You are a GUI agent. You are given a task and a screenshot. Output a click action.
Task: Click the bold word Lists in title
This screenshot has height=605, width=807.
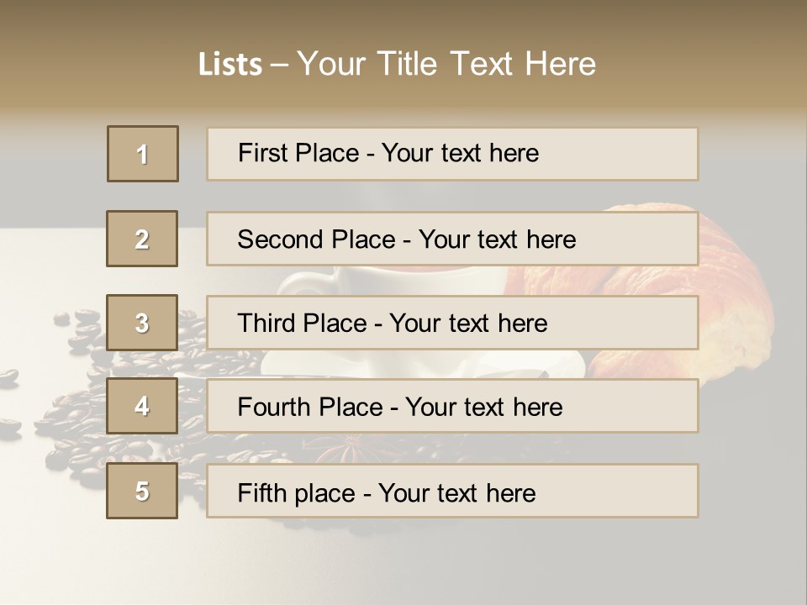pyautogui.click(x=230, y=65)
